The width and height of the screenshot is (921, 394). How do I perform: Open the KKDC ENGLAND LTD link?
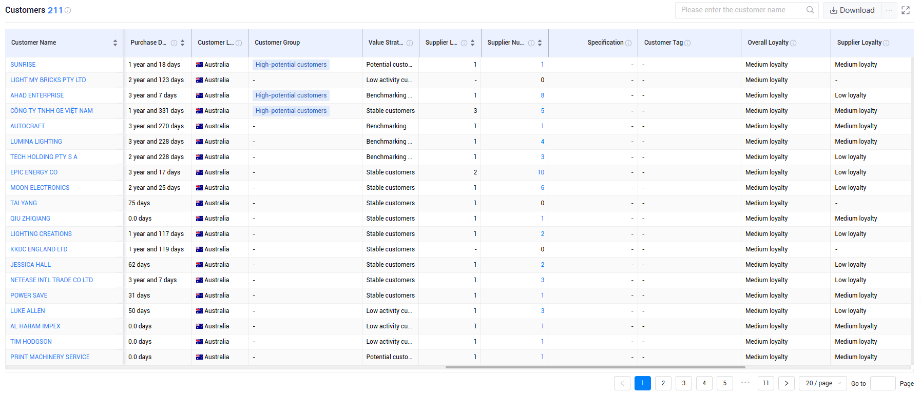(x=39, y=249)
